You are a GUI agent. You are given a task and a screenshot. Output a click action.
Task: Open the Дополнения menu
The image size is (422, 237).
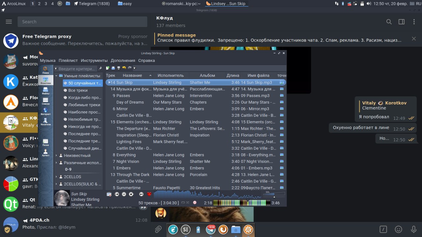pyautogui.click(x=123, y=61)
